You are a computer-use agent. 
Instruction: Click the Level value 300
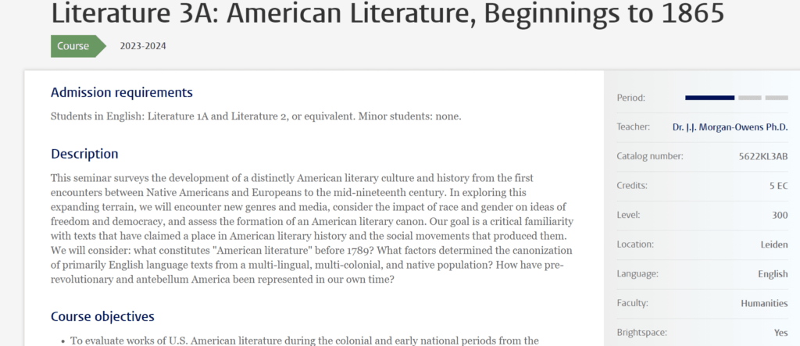780,216
